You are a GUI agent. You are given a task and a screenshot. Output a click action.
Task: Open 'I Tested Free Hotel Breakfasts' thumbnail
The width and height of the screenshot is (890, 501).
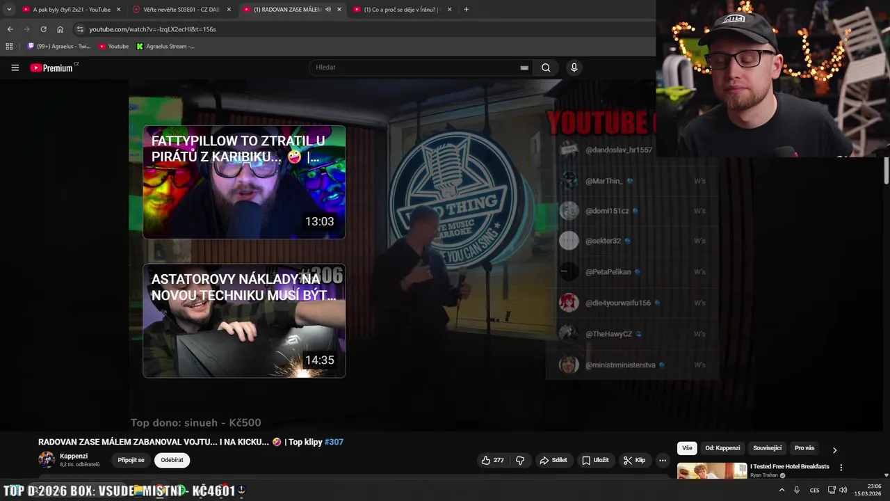click(x=712, y=471)
